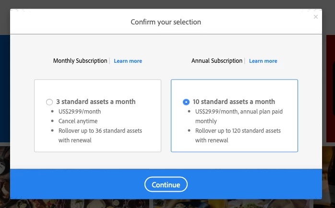335x208 pixels.
Task: Click the 'Cancel anytime' bullet text
Action: pyautogui.click(x=78, y=121)
